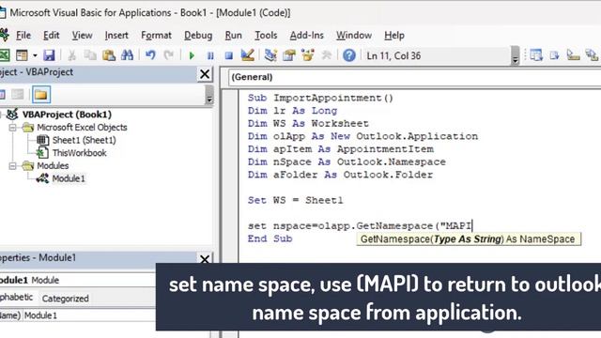601x338 pixels.
Task: Click the Dim WS As Worksheet line
Action: 308,123
